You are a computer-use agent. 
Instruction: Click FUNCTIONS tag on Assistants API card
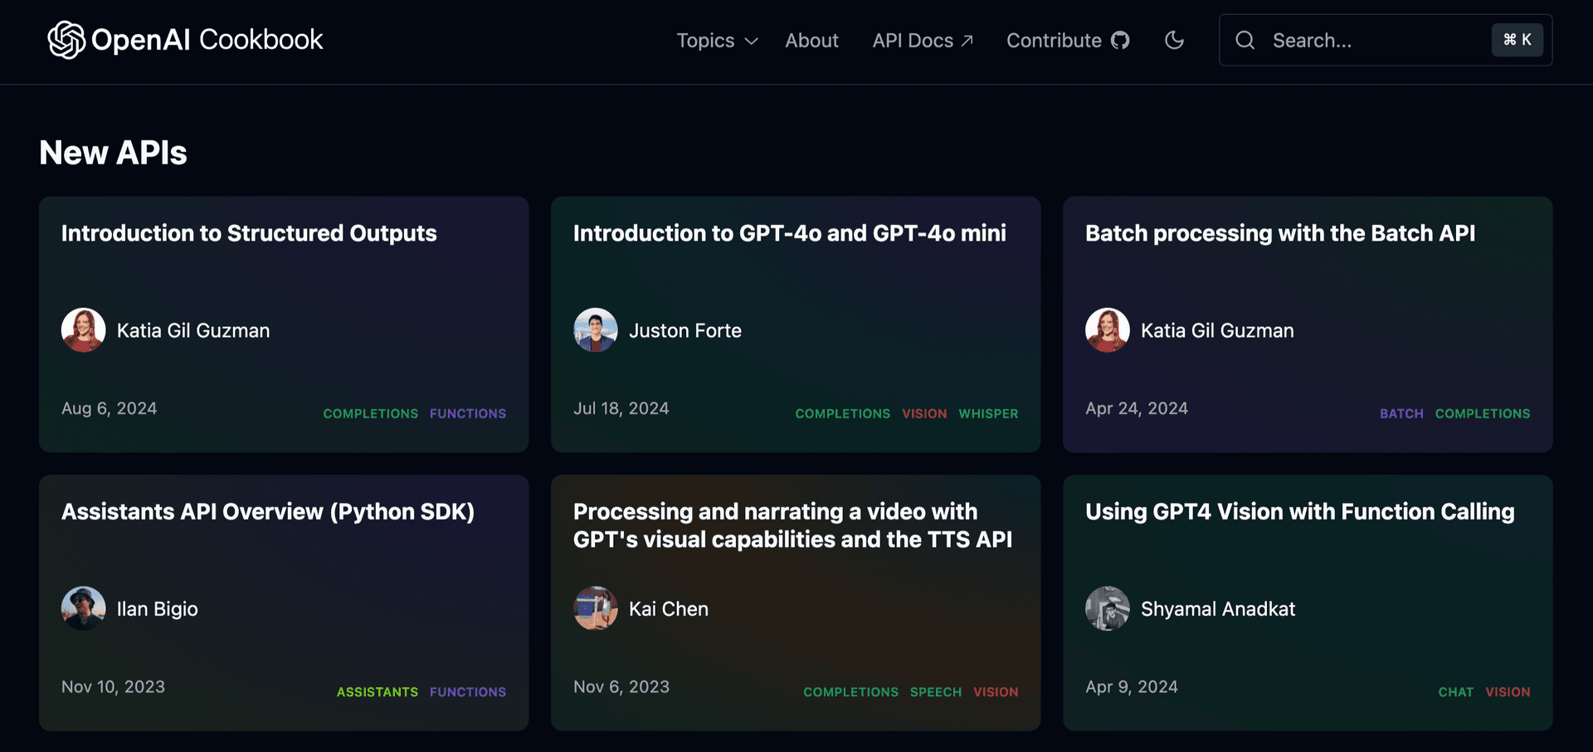468,692
